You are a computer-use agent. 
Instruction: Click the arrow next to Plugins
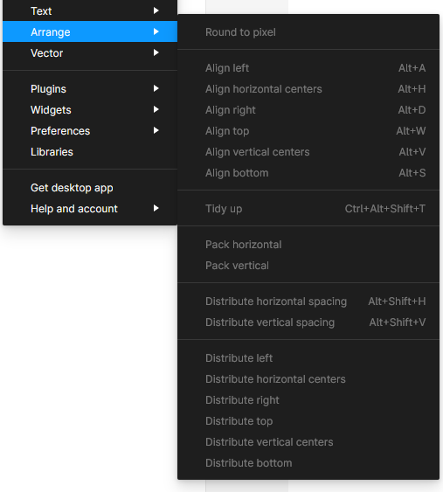click(x=156, y=89)
